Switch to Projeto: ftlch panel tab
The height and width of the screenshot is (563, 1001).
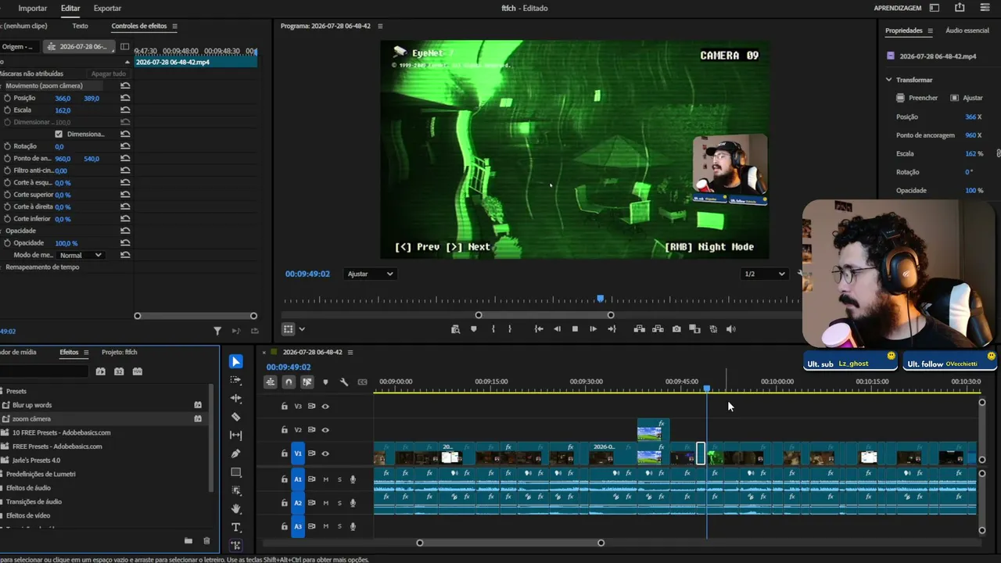coord(120,352)
